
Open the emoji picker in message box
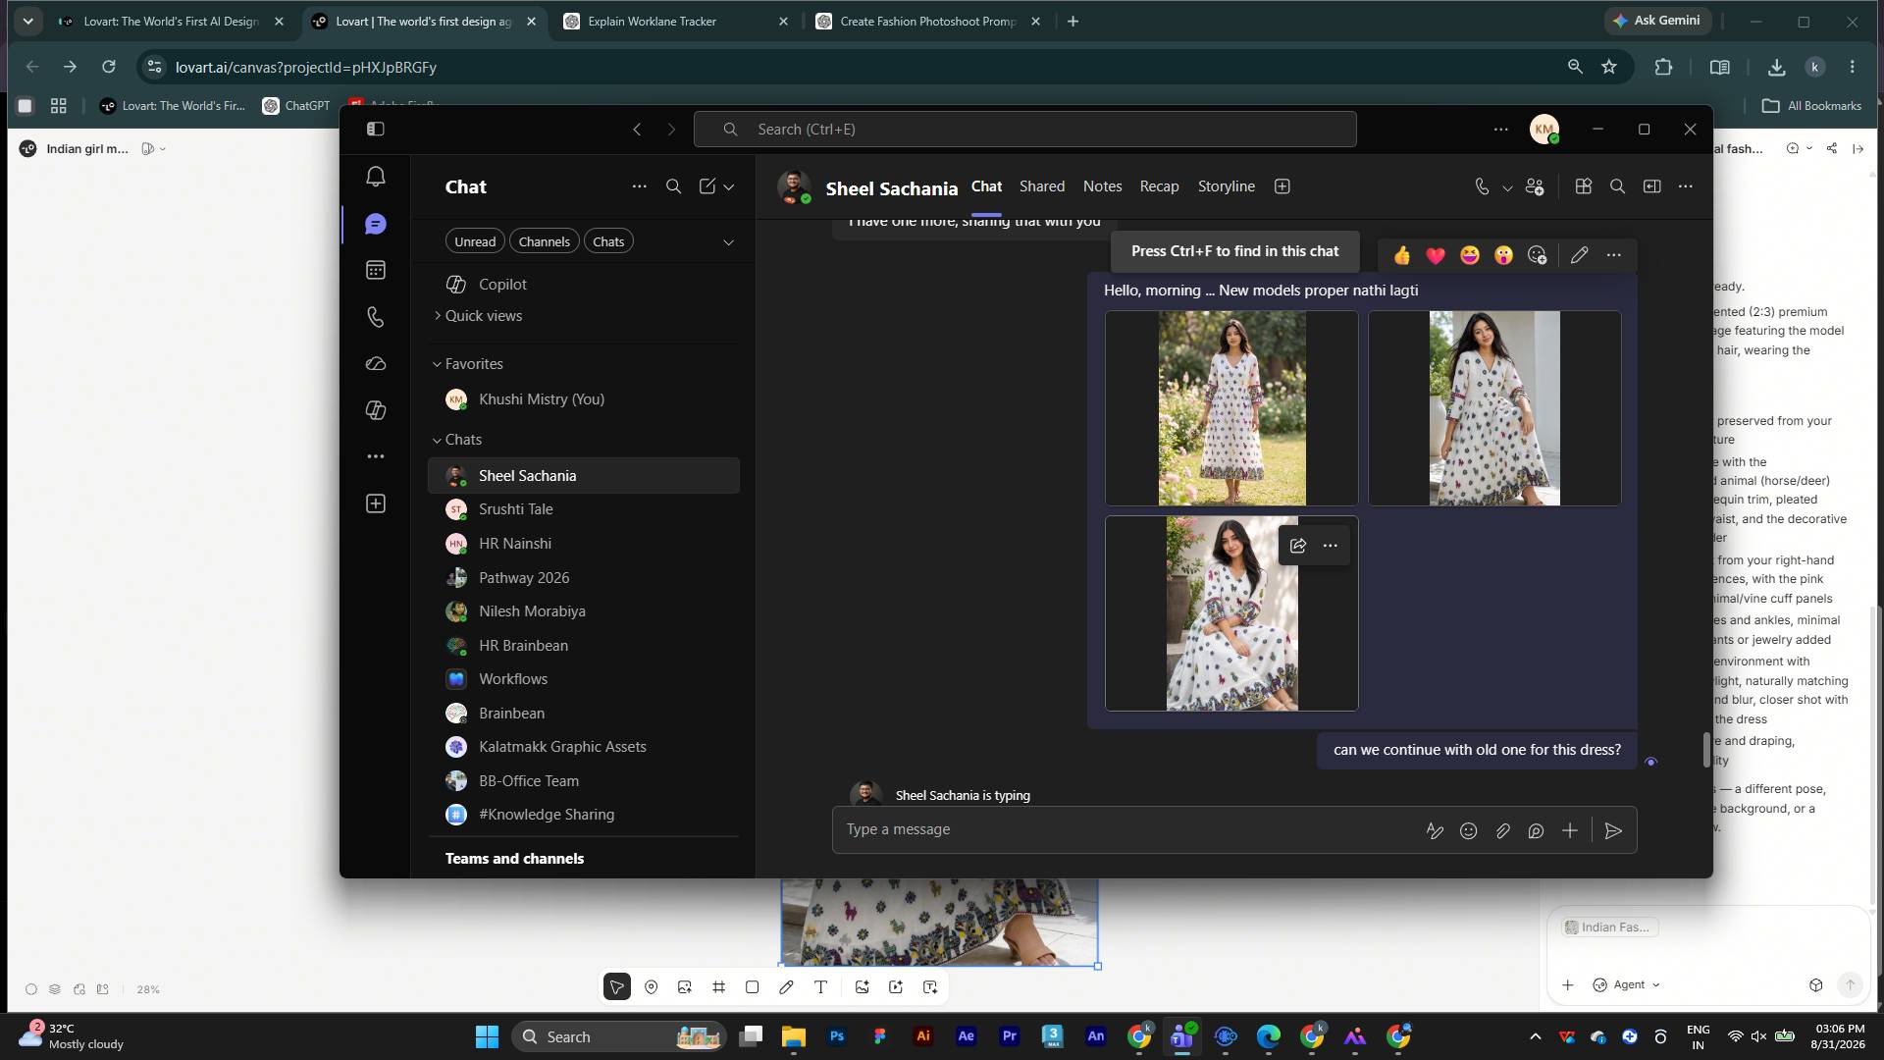(x=1469, y=831)
